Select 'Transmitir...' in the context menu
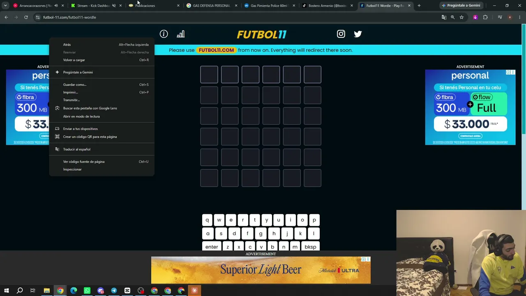526x296 pixels. (x=102, y=100)
